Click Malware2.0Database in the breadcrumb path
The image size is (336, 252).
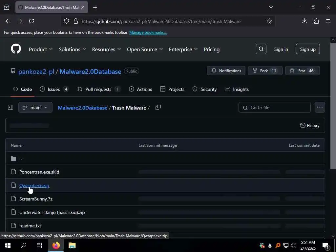pyautogui.click(x=82, y=108)
